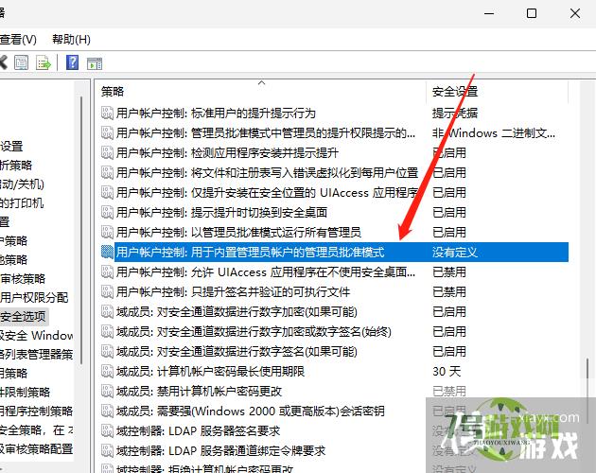
Task: Select 域成员: 计算机帐户密码最长使用期限
Action: [210, 371]
